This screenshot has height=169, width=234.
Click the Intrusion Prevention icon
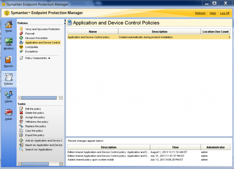coord(21,38)
